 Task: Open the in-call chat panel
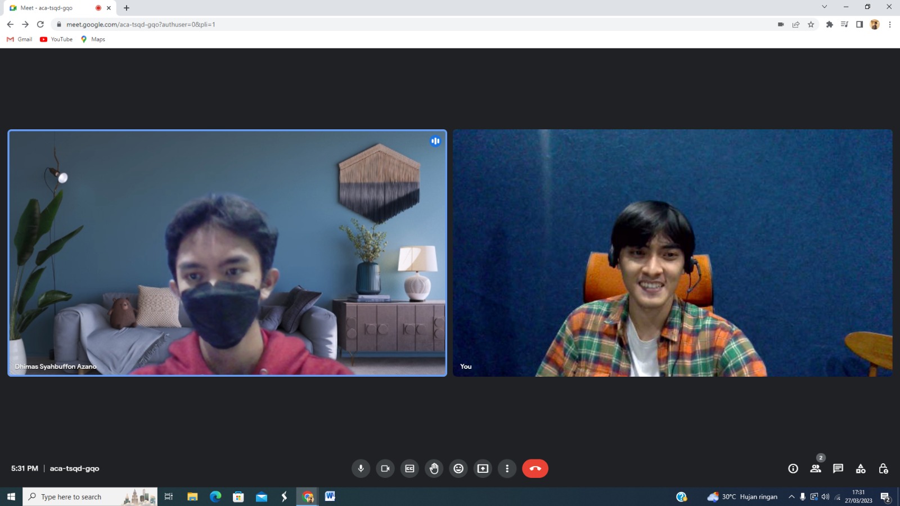click(838, 468)
